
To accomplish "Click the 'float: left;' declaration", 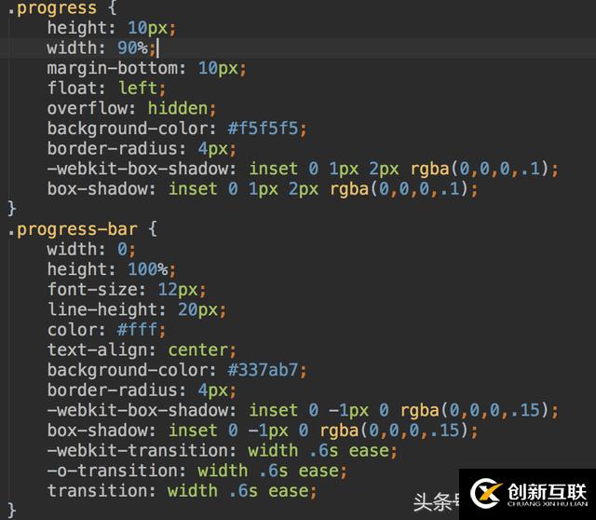I will coord(106,89).
